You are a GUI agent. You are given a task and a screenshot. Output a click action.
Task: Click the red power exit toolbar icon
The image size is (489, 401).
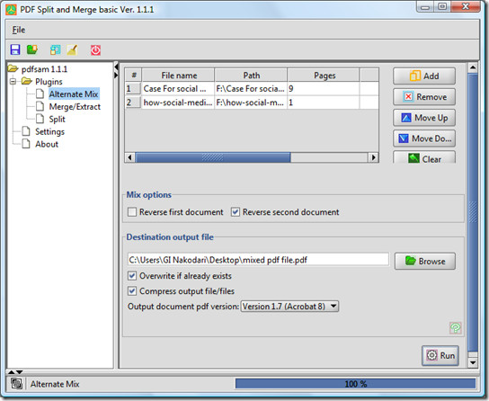(x=95, y=49)
